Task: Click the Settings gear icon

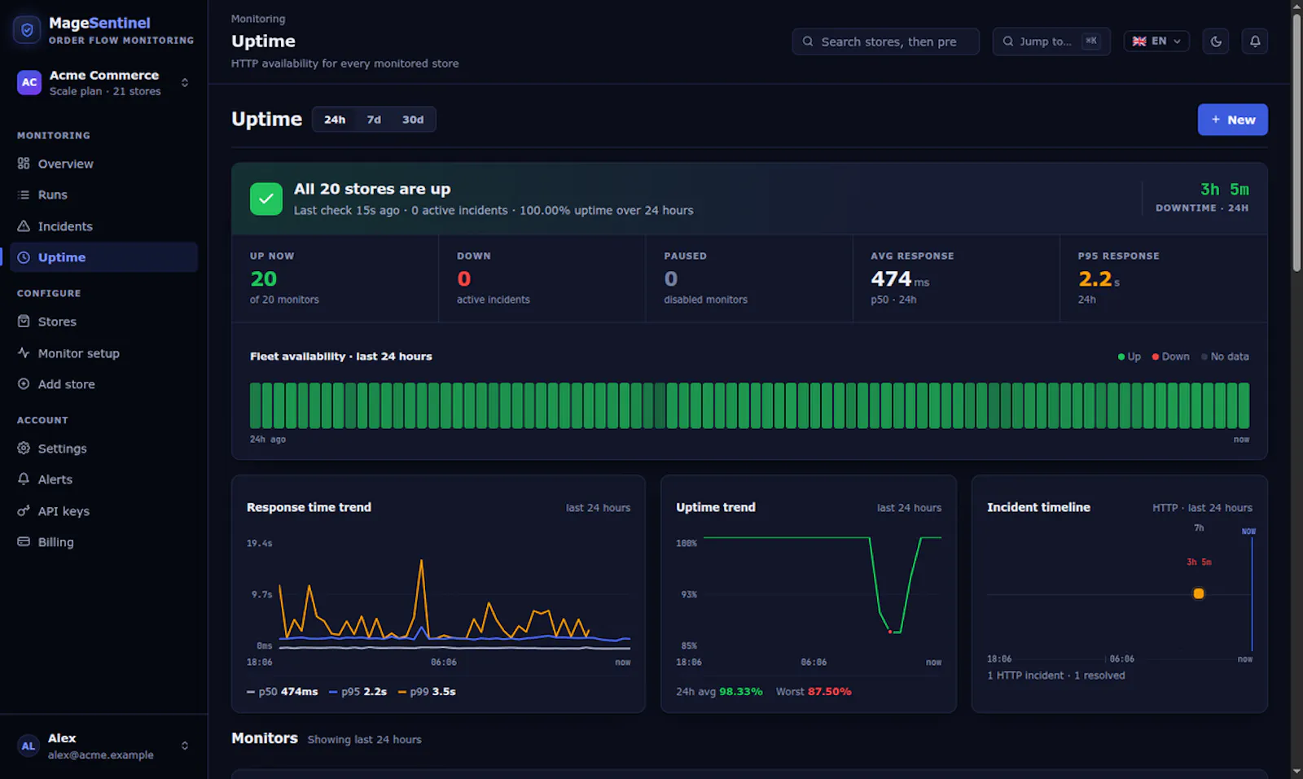Action: click(x=24, y=449)
